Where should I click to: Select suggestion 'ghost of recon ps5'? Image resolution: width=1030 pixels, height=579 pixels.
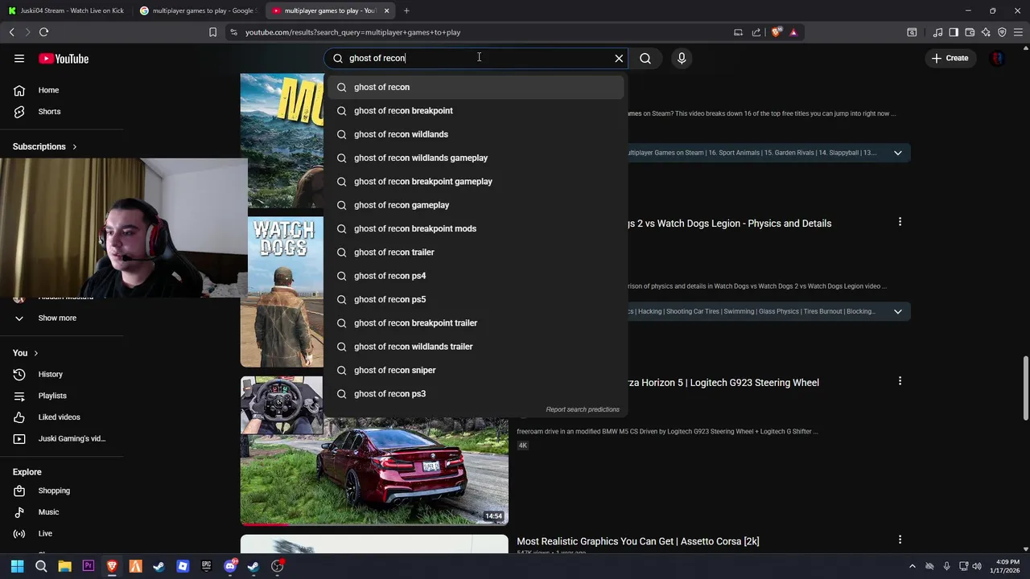coord(475,299)
